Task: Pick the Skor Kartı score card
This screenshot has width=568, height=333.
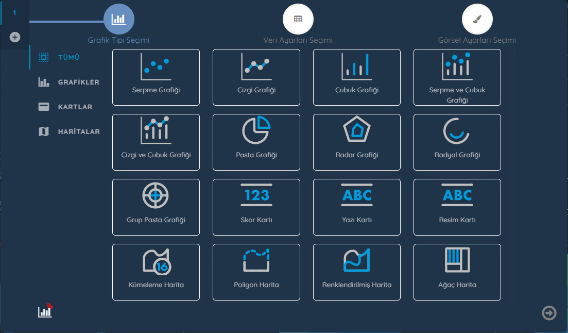Action: pyautogui.click(x=256, y=207)
